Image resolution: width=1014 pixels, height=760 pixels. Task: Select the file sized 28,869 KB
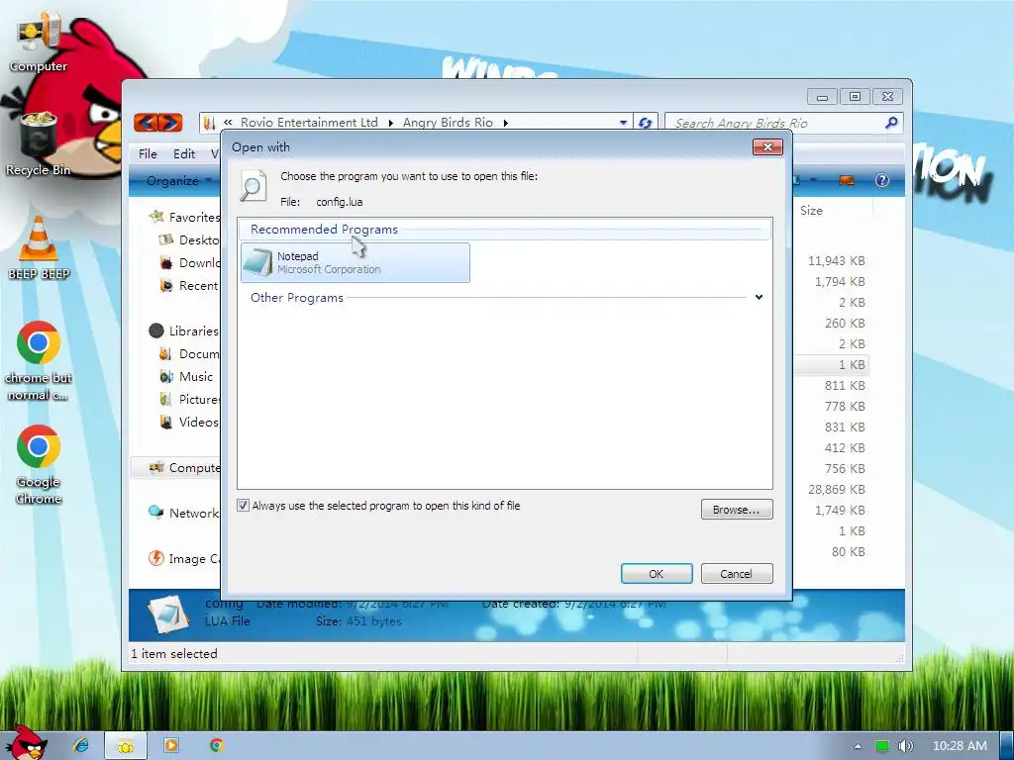point(836,489)
